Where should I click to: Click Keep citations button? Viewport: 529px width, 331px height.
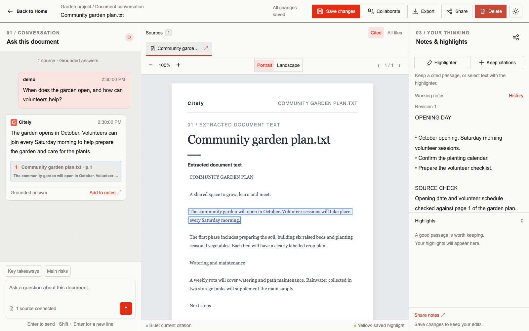tap(497, 63)
